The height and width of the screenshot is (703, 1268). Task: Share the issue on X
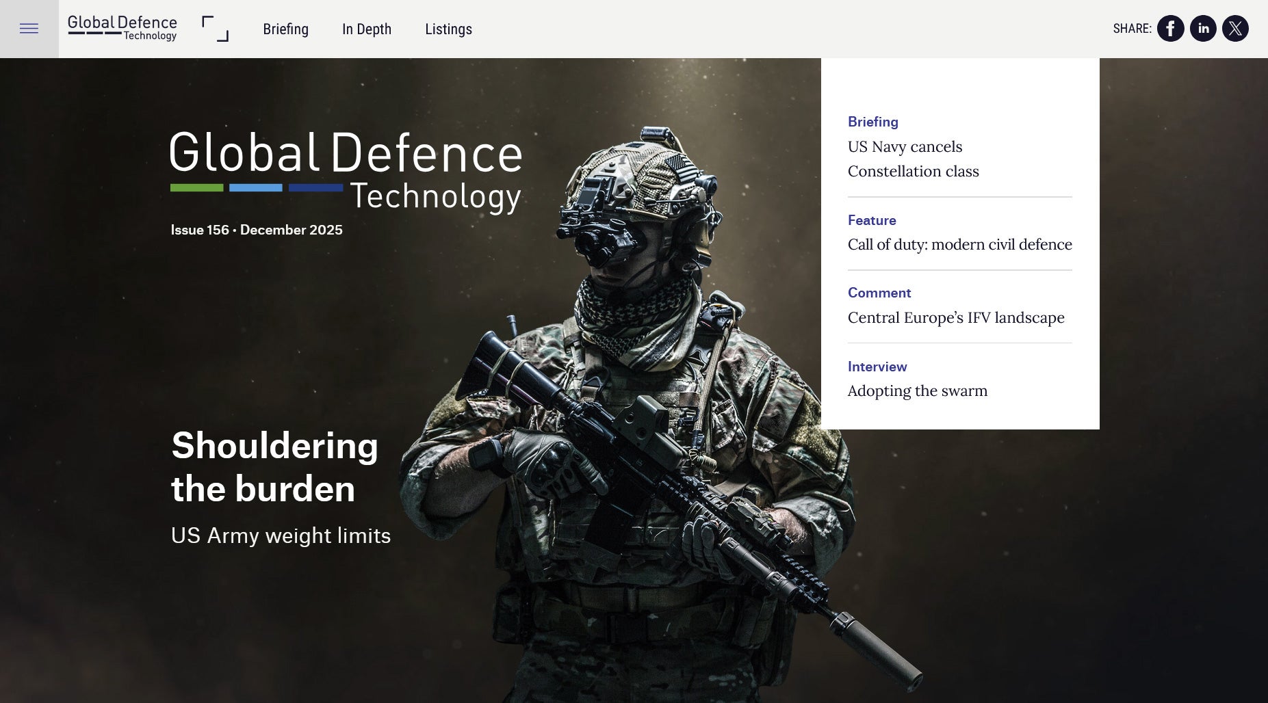pyautogui.click(x=1235, y=29)
